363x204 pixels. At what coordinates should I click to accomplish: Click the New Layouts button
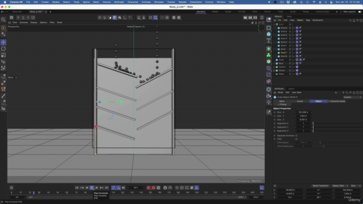tap(349, 11)
